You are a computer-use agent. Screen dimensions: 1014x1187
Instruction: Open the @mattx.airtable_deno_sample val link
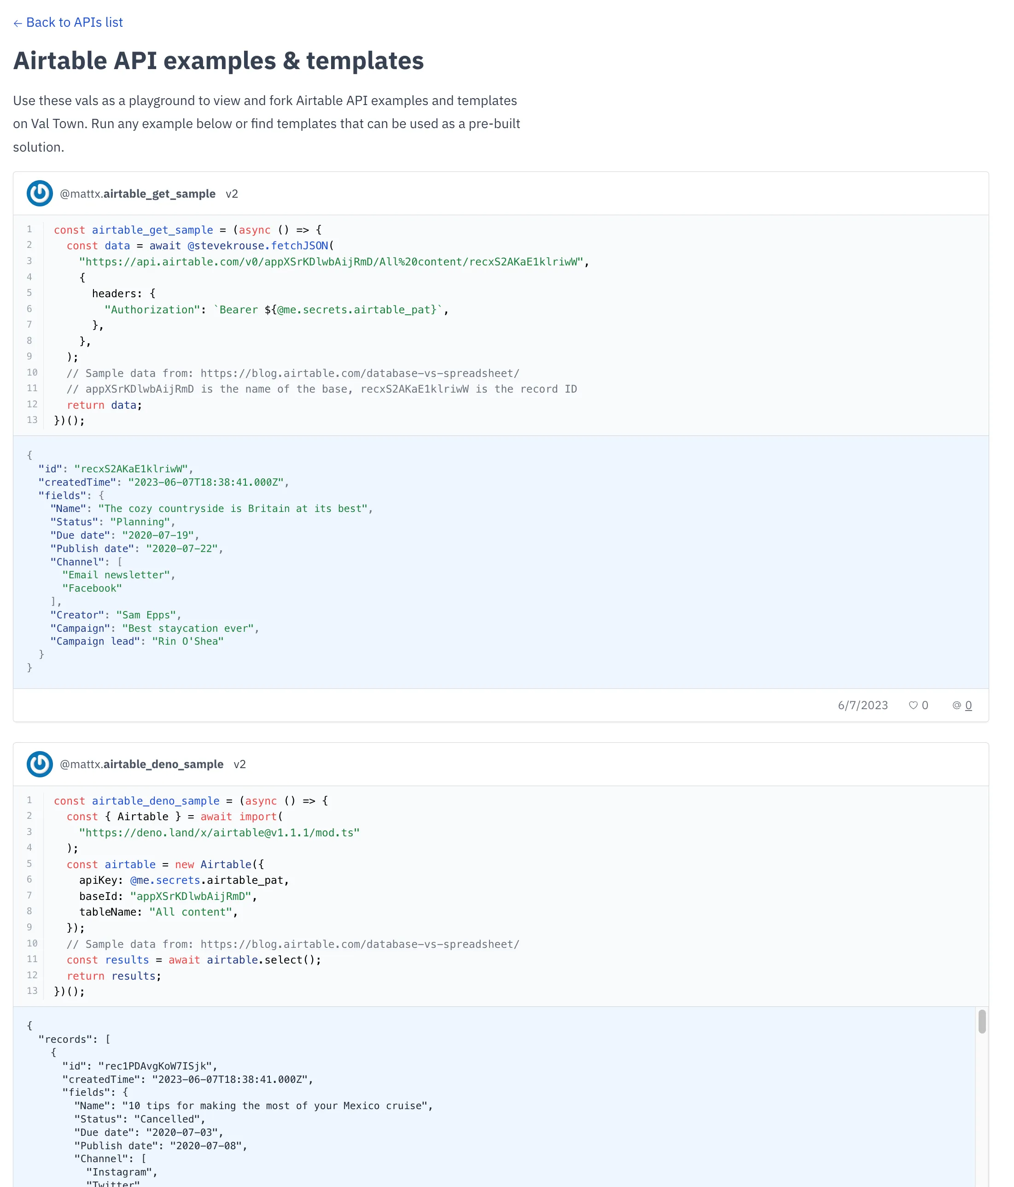pyautogui.click(x=141, y=764)
